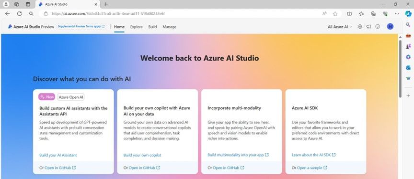The image size is (414, 179).
Task: Click the Incorporate multi-modality card heading
Action: (234, 108)
